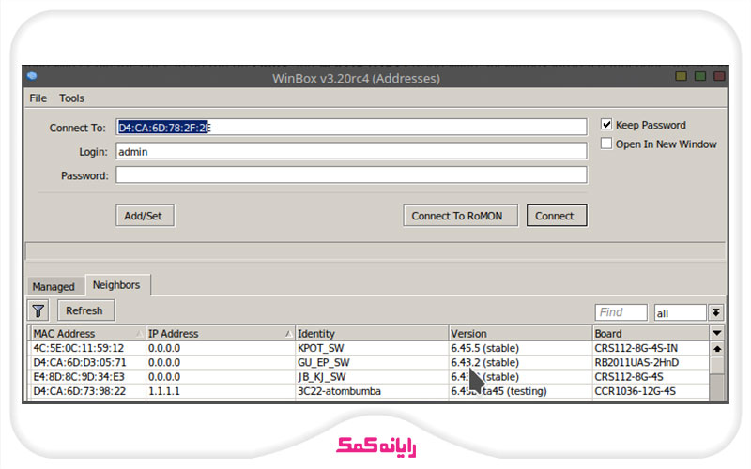Sort by the MAC Address column header

tap(88, 334)
